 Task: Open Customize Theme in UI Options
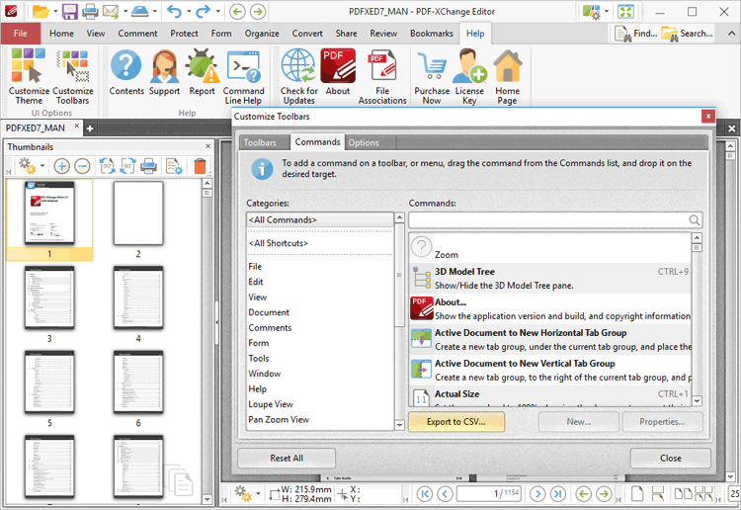29,76
